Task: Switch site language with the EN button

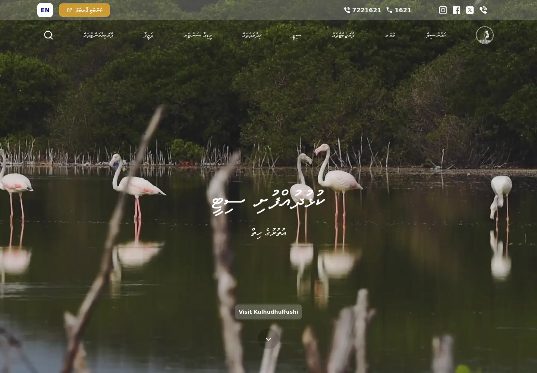Action: tap(45, 10)
